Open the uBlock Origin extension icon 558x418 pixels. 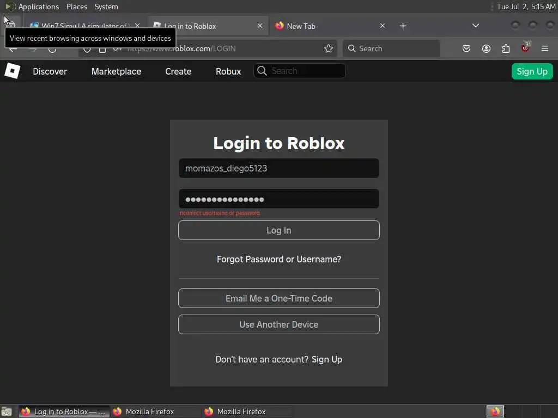(525, 48)
